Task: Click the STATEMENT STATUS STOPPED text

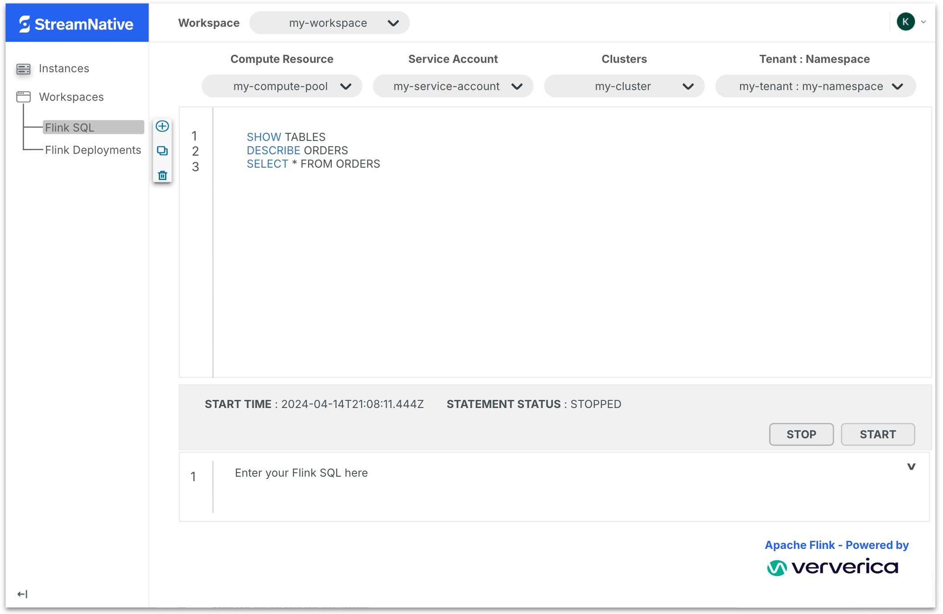Action: pos(534,404)
